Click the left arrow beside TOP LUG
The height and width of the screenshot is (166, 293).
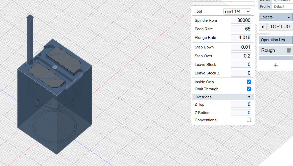[x=263, y=27]
